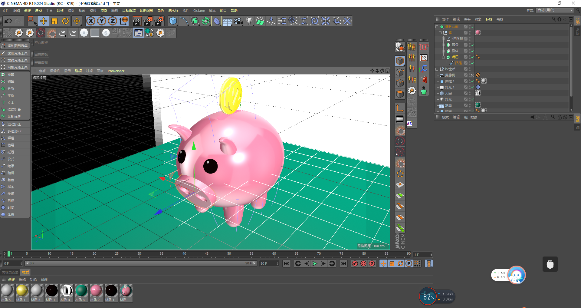581x308 pixels.
Task: Expand the k2金币 group
Action: 437,69
